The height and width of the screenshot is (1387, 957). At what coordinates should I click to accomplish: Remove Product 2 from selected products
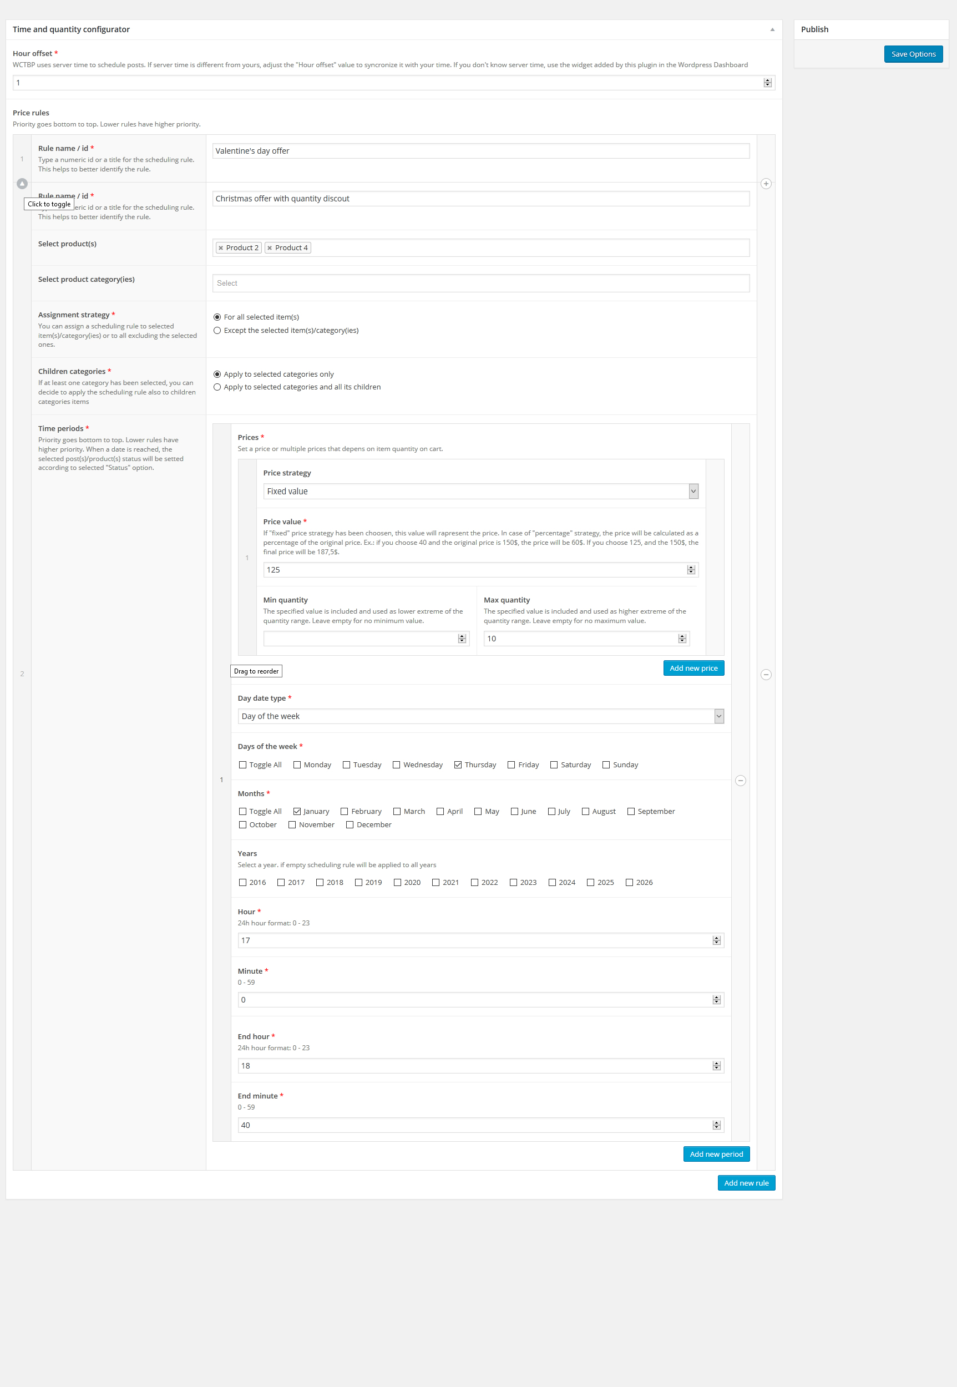coord(221,247)
